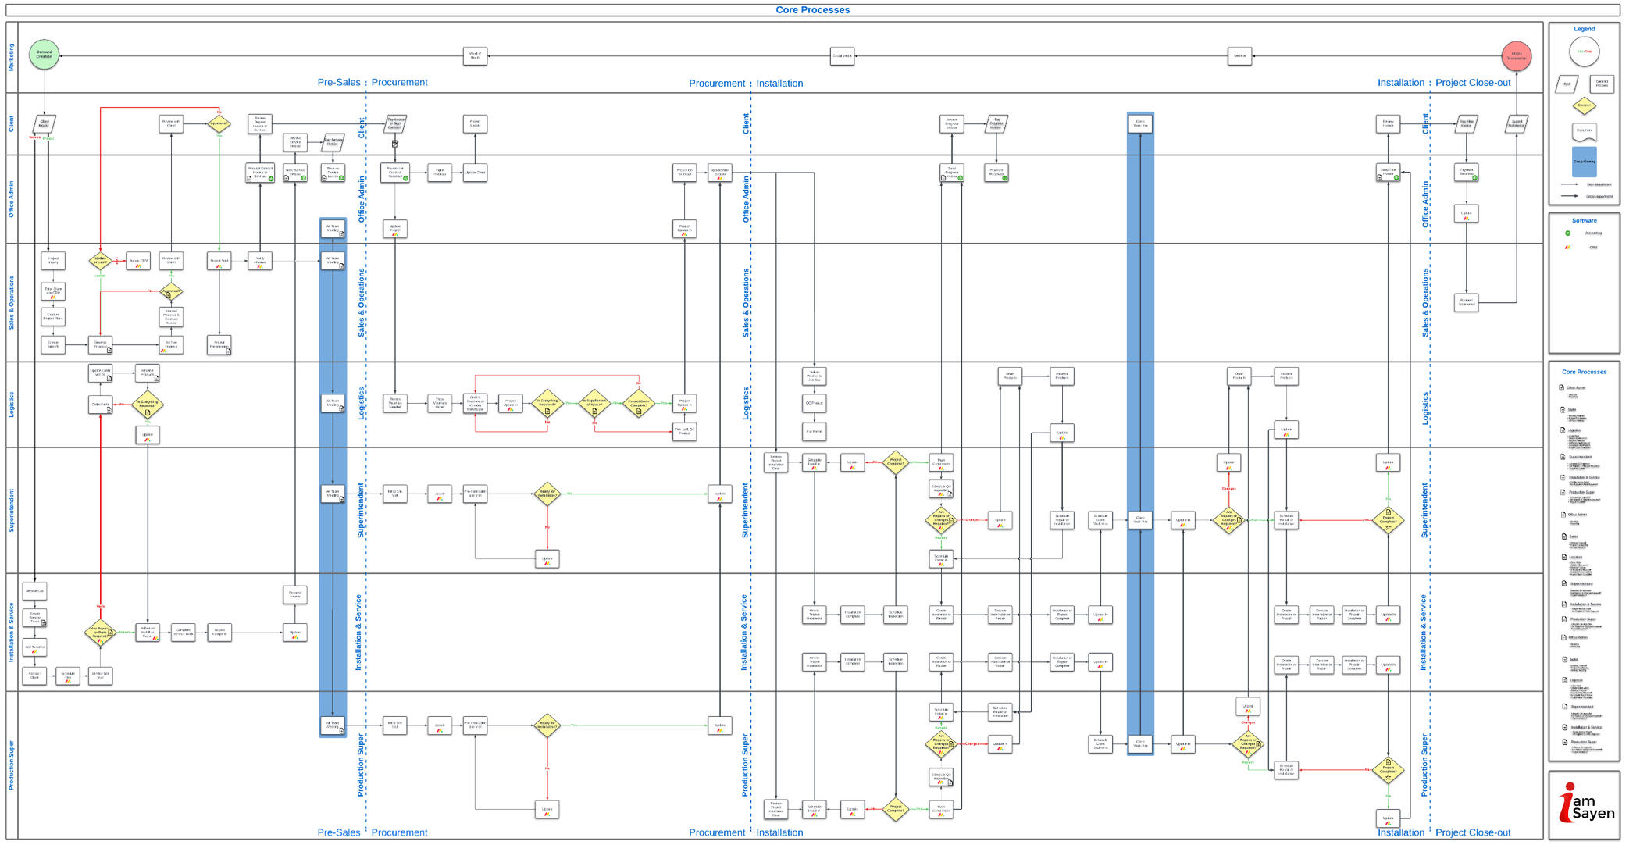Click the Core Processes title at top
This screenshot has width=1640, height=852.
[x=812, y=10]
